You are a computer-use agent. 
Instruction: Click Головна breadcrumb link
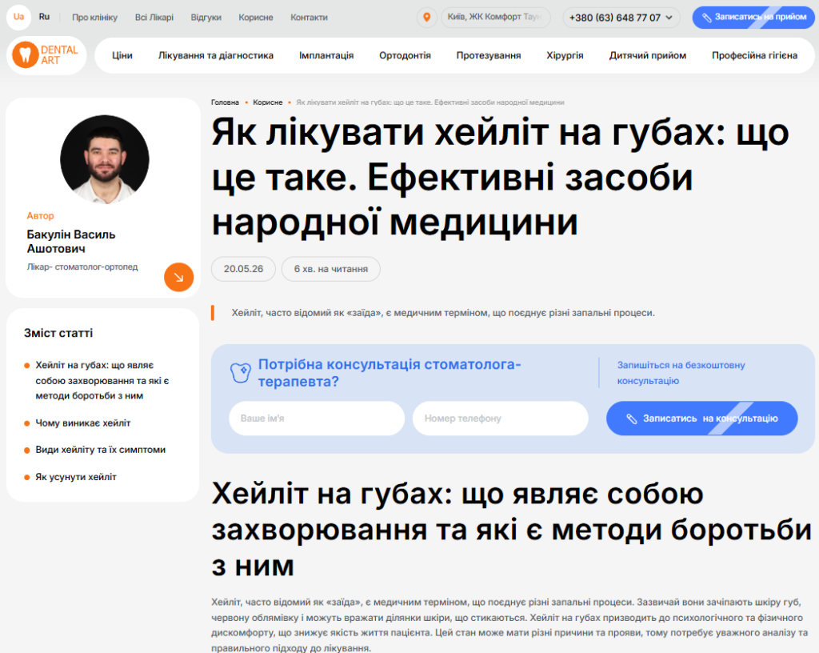click(x=225, y=102)
